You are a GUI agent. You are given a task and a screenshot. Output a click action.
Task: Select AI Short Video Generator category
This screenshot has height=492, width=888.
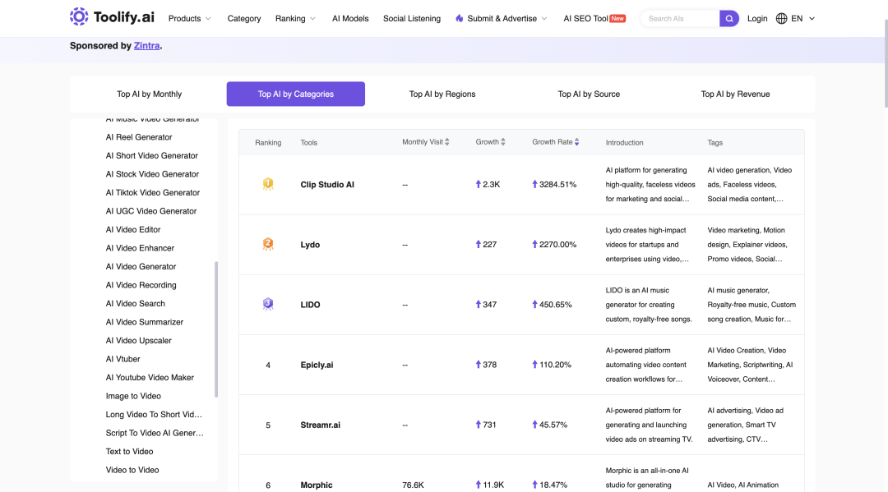pos(152,155)
